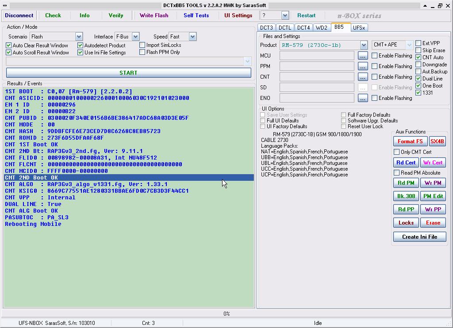453x328 pixels.
Task: Click the Bk.308 button
Action: 406,196
